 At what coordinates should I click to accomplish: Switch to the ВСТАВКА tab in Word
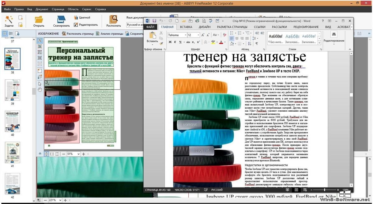pyautogui.click(x=186, y=27)
